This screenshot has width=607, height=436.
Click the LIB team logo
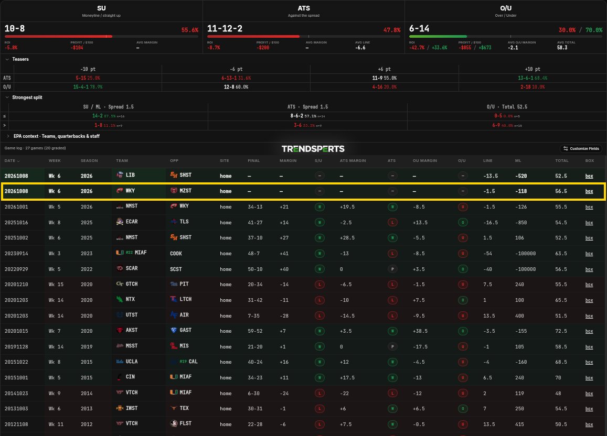pos(120,175)
